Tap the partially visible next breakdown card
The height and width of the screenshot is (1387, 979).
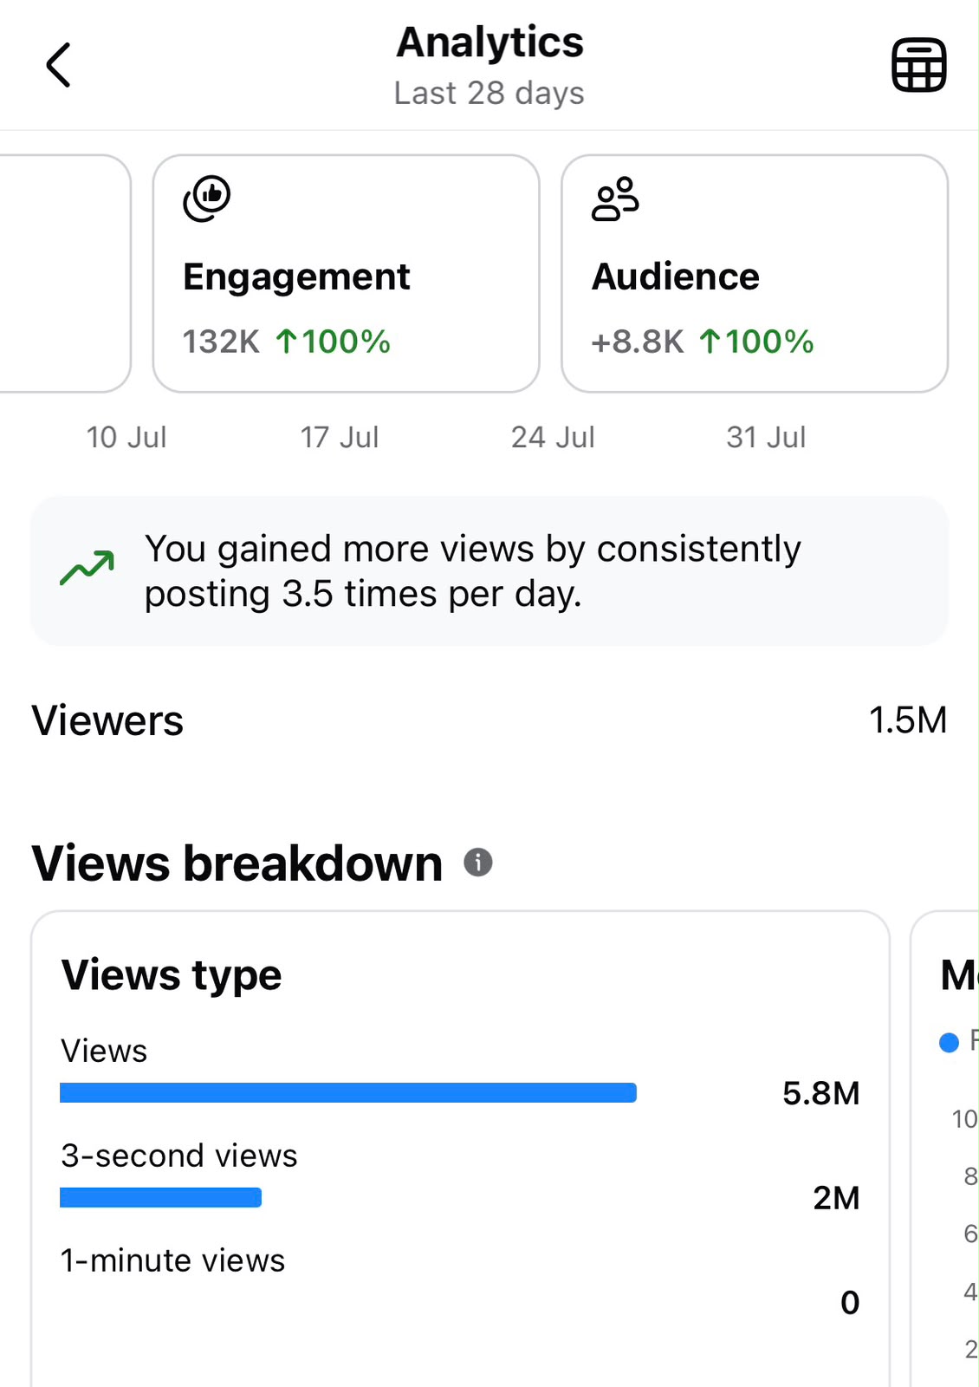[x=945, y=1149]
